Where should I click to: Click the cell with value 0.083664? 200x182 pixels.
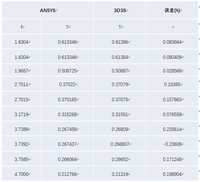click(172, 41)
